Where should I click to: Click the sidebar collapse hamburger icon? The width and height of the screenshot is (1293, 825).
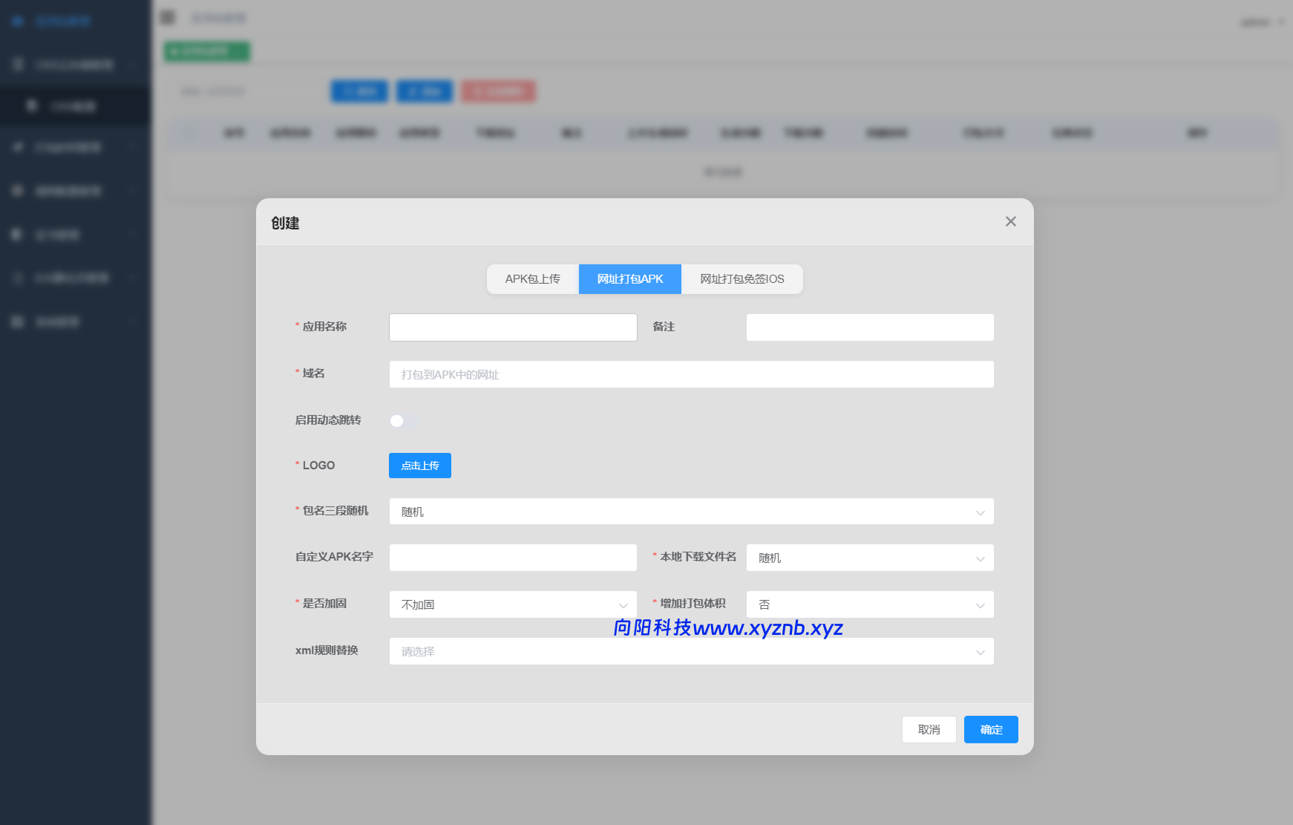(166, 16)
